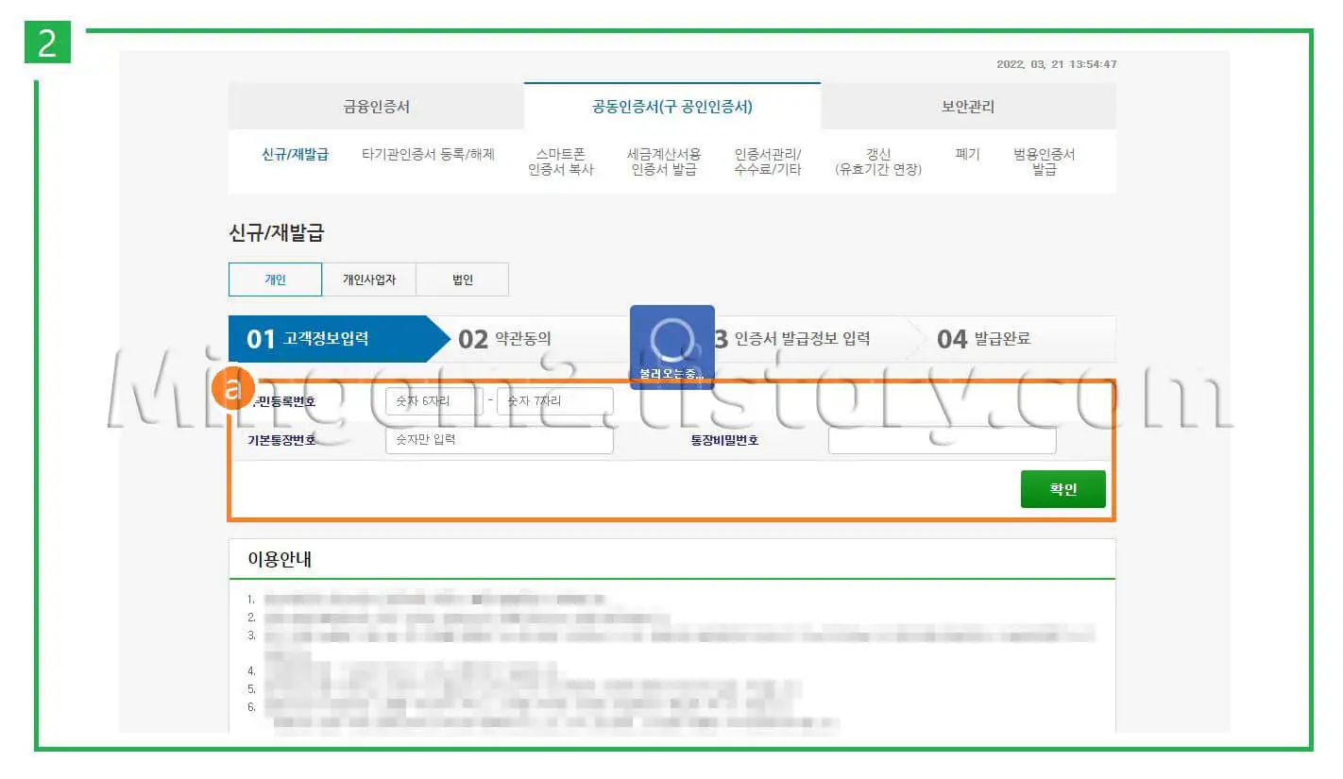Viewport: 1343px width, 779px height.
Task: Switch to the 금융인증서 tab
Action: point(374,107)
